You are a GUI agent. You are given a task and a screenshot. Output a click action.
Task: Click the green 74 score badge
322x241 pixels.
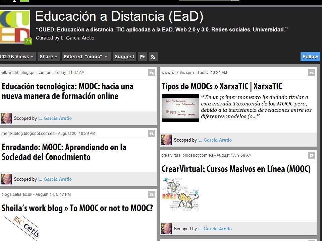[28, 41]
